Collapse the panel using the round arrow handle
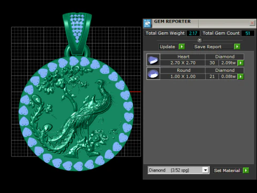Screen dimensions: 257x193 coord(200,40)
